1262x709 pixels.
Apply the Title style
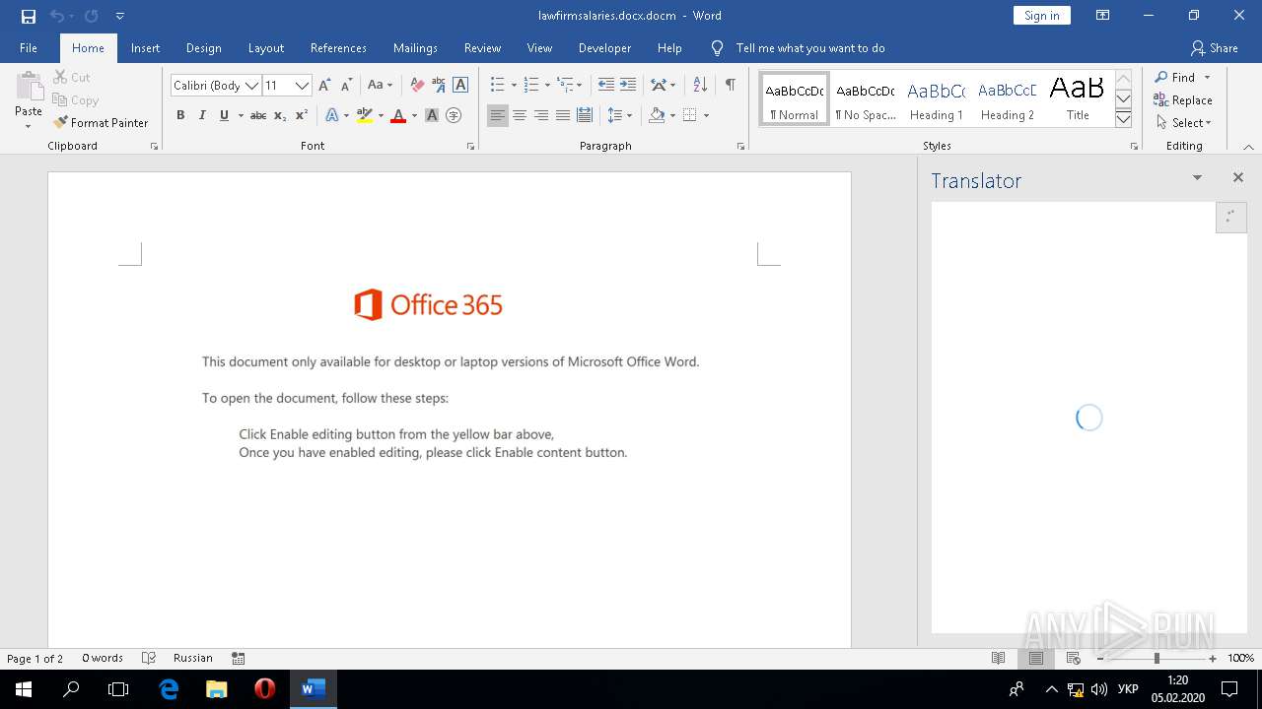1078,100
